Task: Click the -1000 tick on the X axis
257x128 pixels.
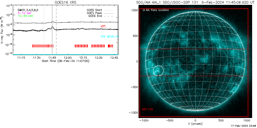Action: 144,121
